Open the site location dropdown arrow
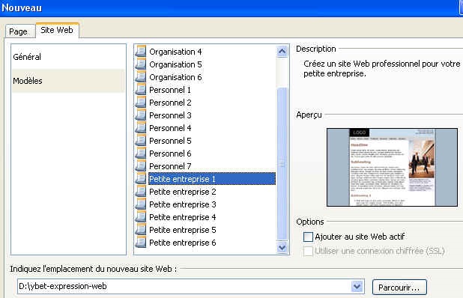The width and height of the screenshot is (463, 298). point(357,286)
